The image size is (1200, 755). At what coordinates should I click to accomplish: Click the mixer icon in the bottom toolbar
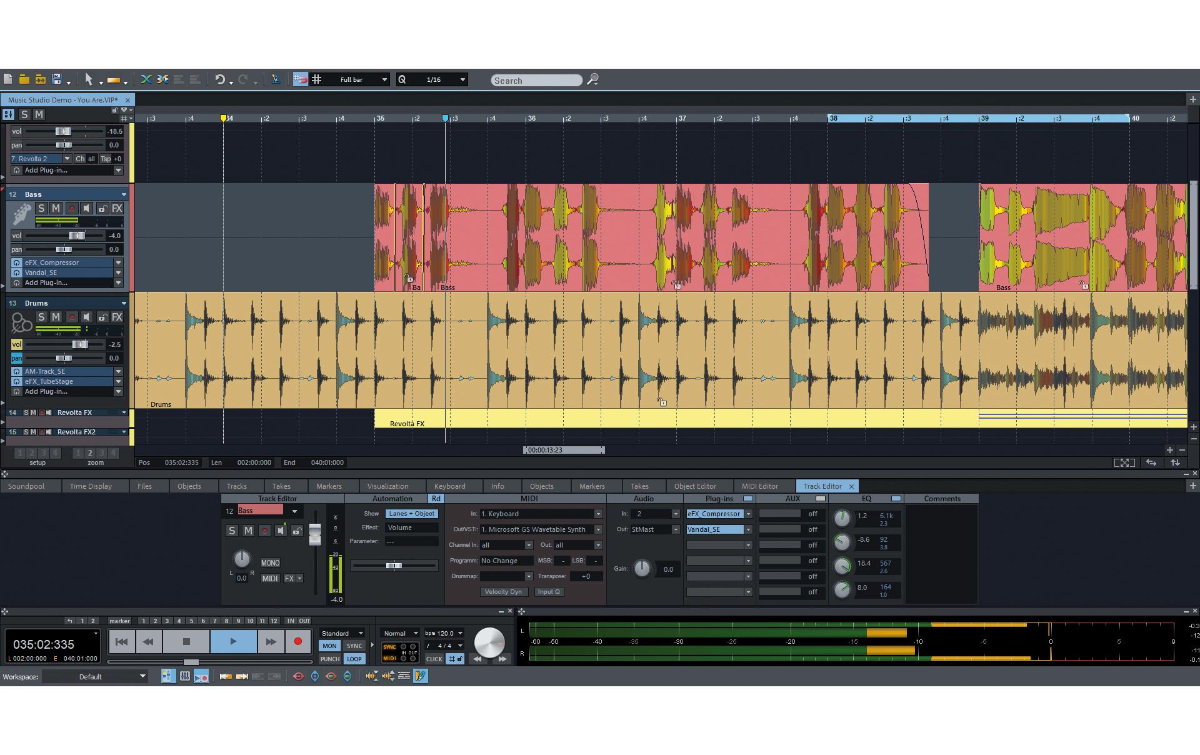185,676
